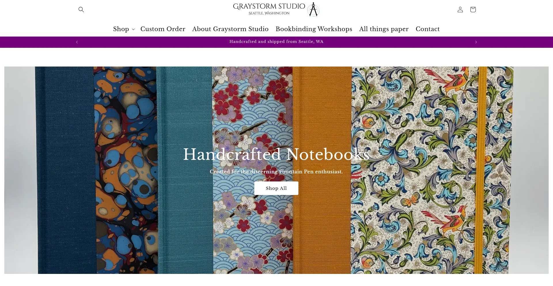553x286 pixels.
Task: Open About Graystorm Studio page
Action: [230, 29]
